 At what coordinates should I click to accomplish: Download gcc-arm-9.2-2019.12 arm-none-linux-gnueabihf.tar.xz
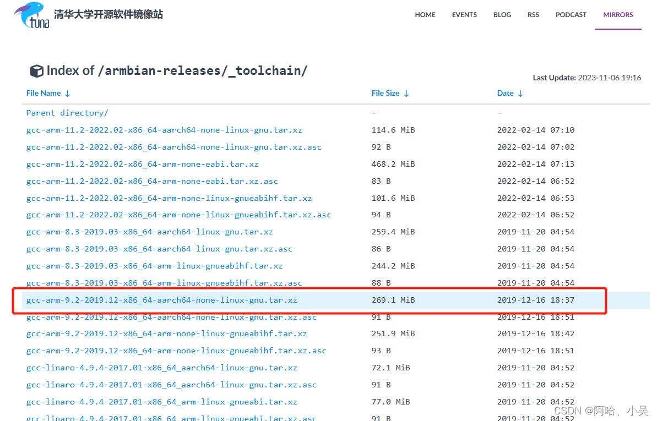pos(166,333)
